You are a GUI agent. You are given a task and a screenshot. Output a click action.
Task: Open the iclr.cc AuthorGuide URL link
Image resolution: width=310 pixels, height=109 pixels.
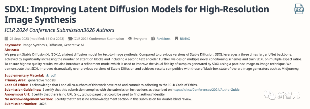click(206, 89)
